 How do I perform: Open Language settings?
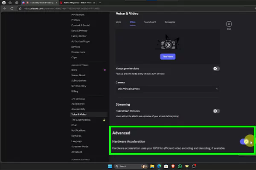coord(76,141)
